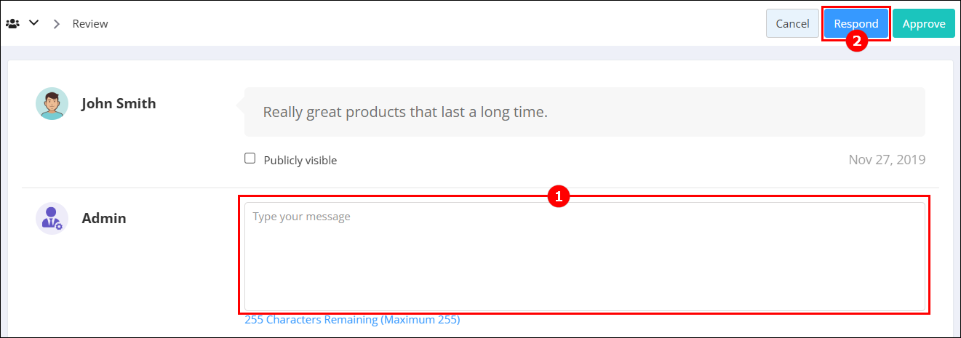Click the 255 Characters Remaining counter text
The height and width of the screenshot is (338, 961).
point(352,319)
